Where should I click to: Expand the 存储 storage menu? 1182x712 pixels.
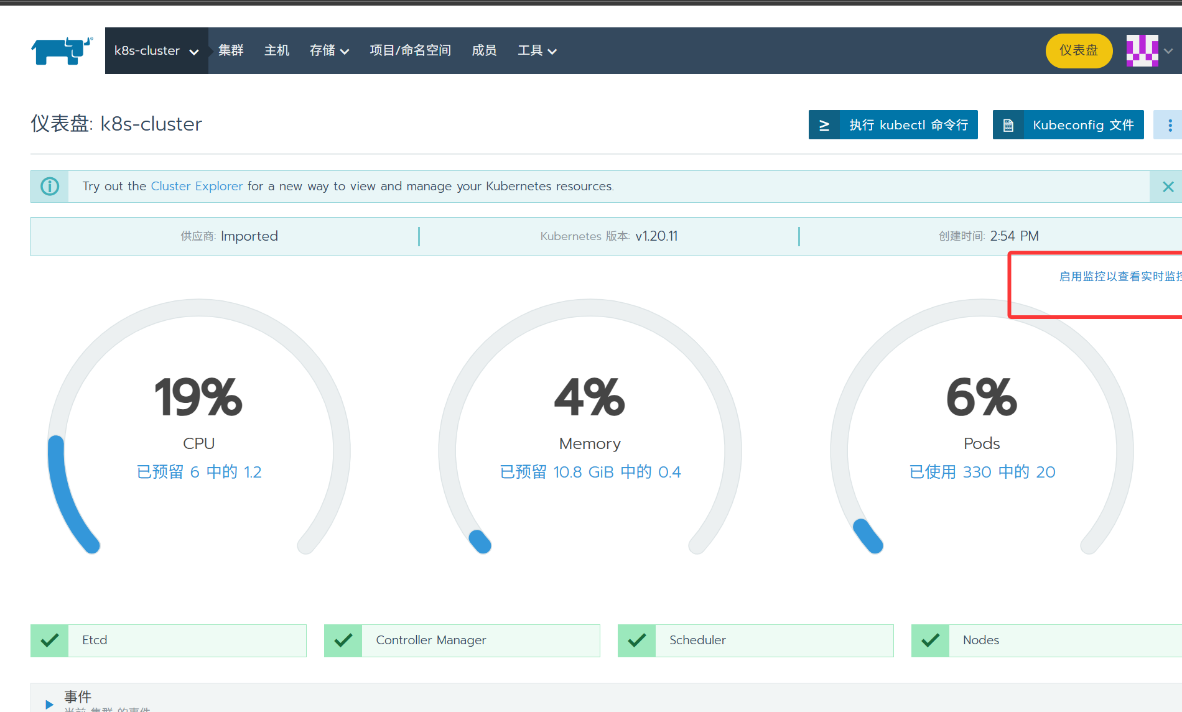click(329, 50)
